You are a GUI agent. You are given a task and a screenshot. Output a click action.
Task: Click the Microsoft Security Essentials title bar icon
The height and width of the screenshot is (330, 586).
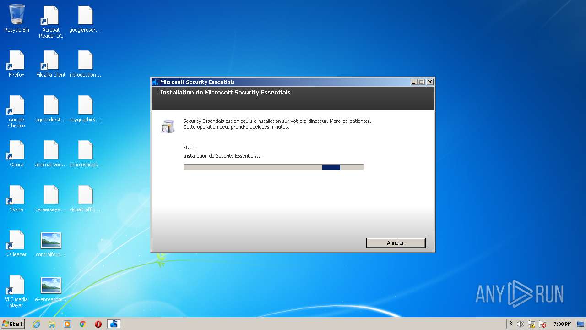click(x=156, y=82)
